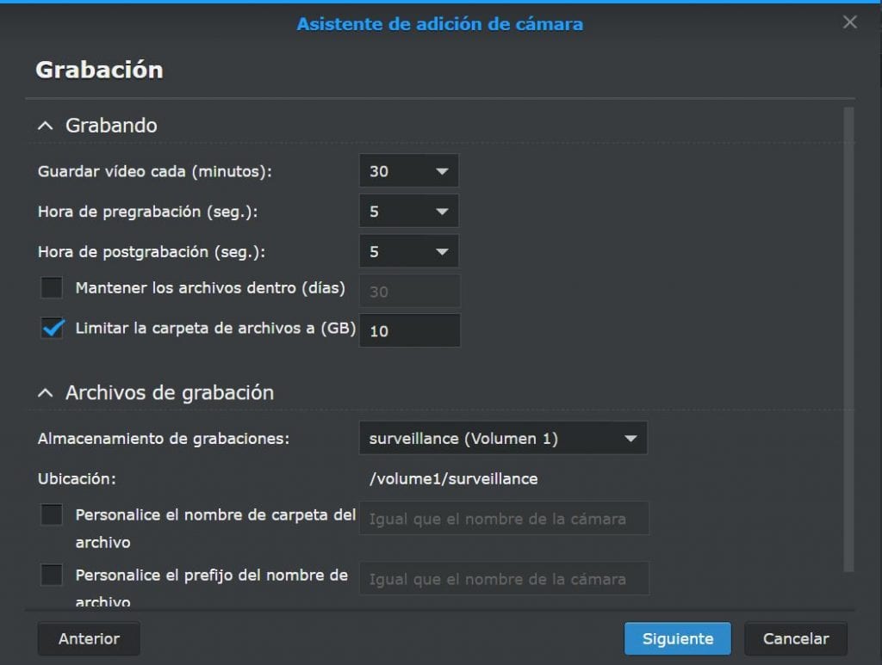Screen dimensions: 882x665
Task: Click the custom folder name input field
Action: click(x=504, y=518)
